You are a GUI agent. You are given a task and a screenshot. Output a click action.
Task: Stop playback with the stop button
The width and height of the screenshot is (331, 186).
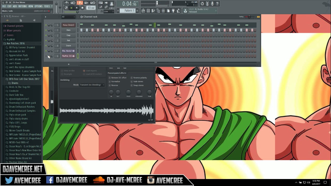77,8
